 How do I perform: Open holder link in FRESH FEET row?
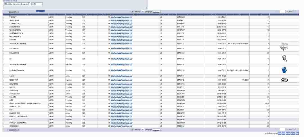(x=122, y=80)
